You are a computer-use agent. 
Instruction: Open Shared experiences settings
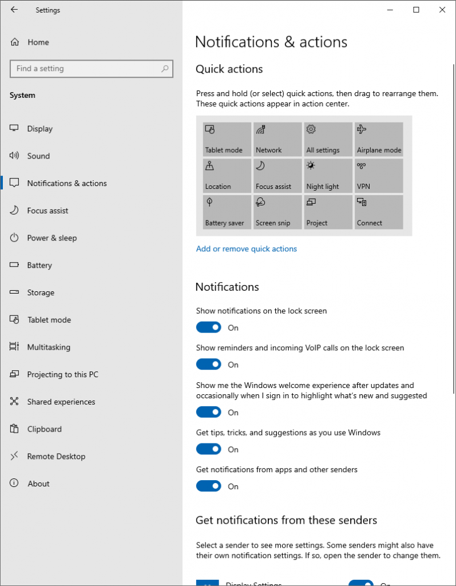click(x=91, y=401)
